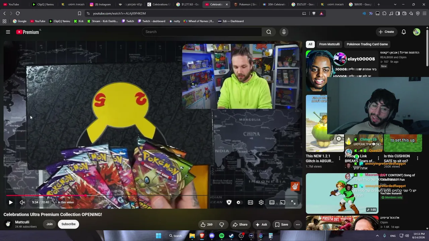
Task: Launch Steam from the taskbar
Action: pos(231,236)
